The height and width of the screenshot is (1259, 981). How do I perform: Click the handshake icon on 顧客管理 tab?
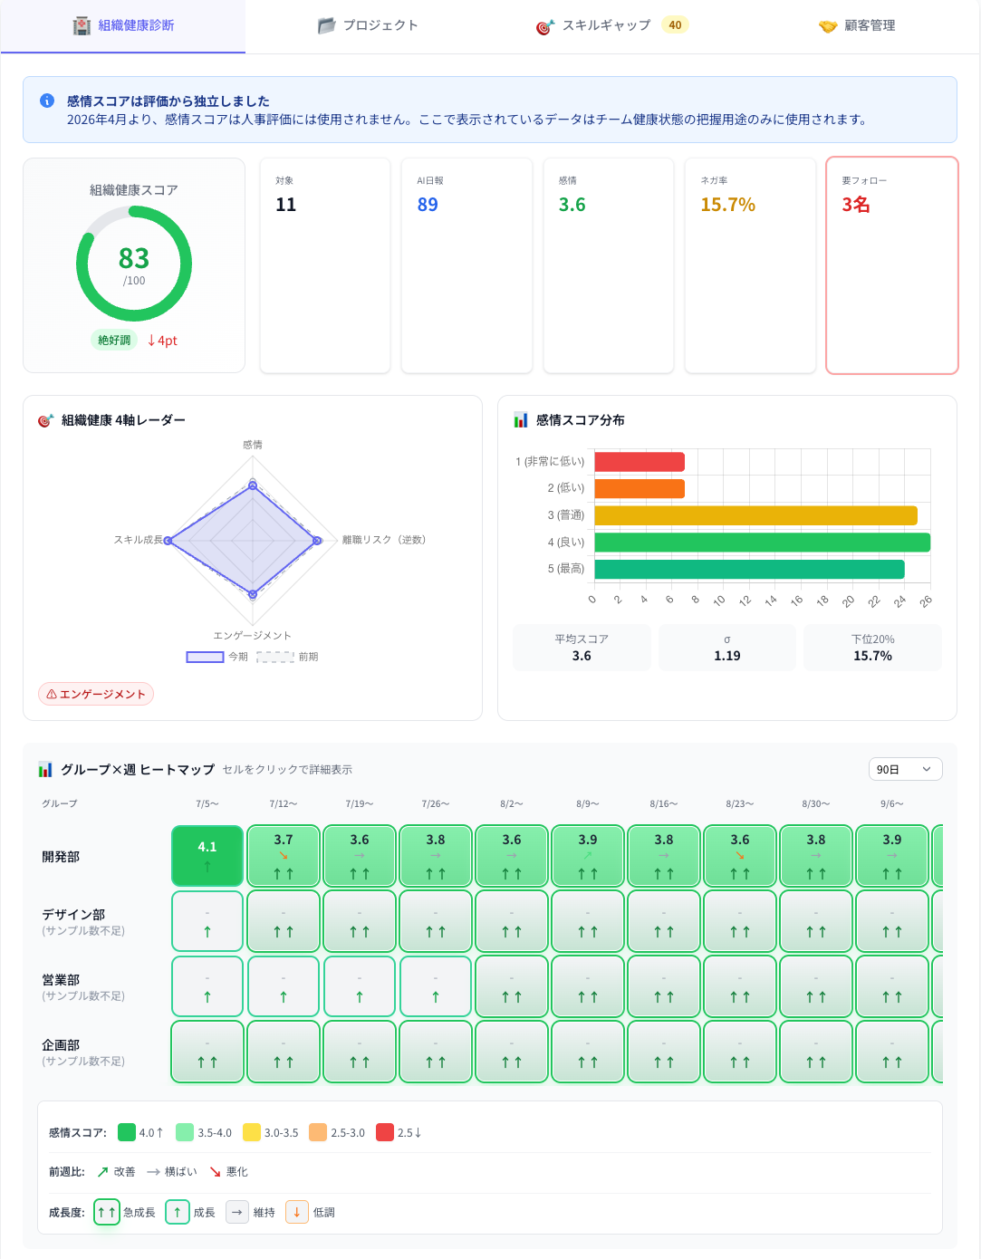[828, 26]
